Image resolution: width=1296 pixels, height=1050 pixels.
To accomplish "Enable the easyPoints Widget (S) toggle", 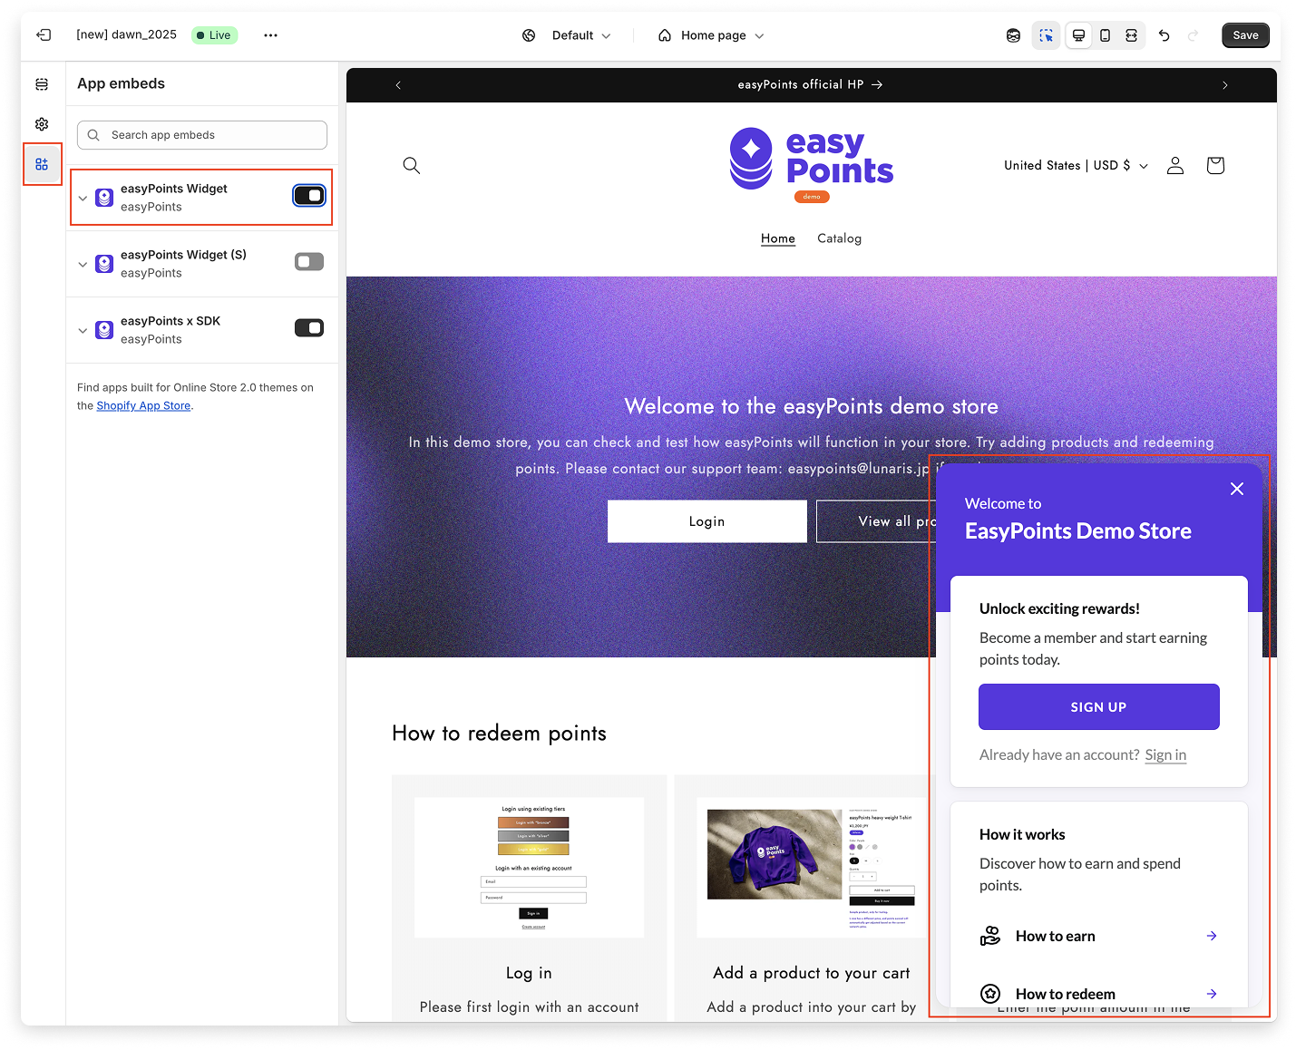I will pyautogui.click(x=309, y=262).
